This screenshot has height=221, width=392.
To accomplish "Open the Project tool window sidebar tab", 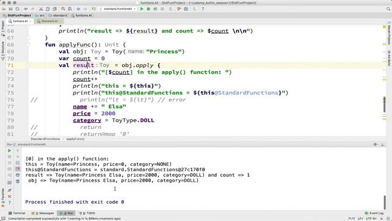I will click(2, 28).
